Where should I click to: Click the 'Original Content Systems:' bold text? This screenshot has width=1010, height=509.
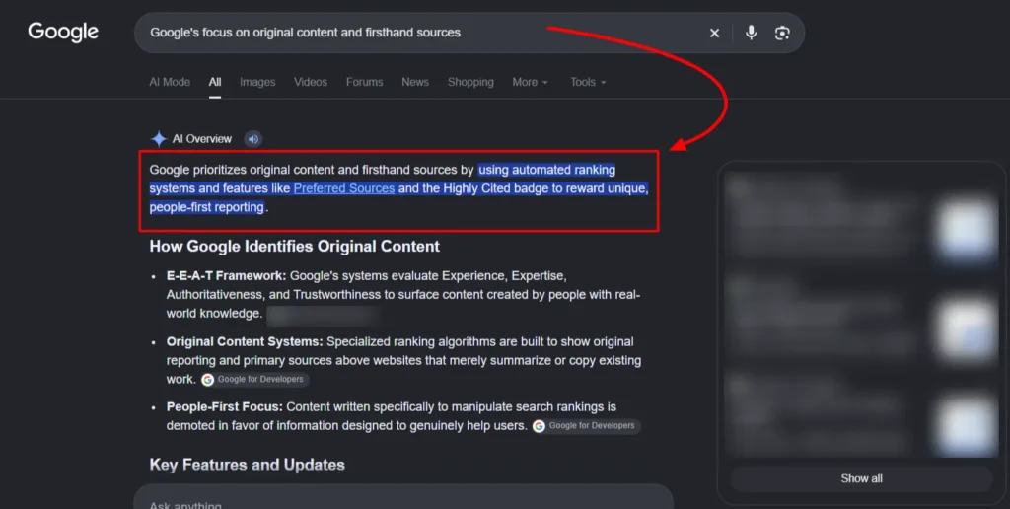pos(245,341)
